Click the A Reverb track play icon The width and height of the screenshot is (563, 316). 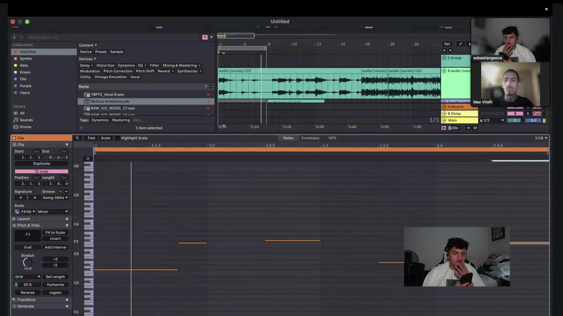(x=444, y=107)
